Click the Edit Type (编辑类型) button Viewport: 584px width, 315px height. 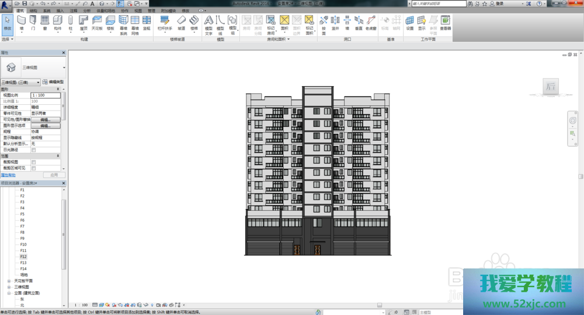(x=53, y=82)
